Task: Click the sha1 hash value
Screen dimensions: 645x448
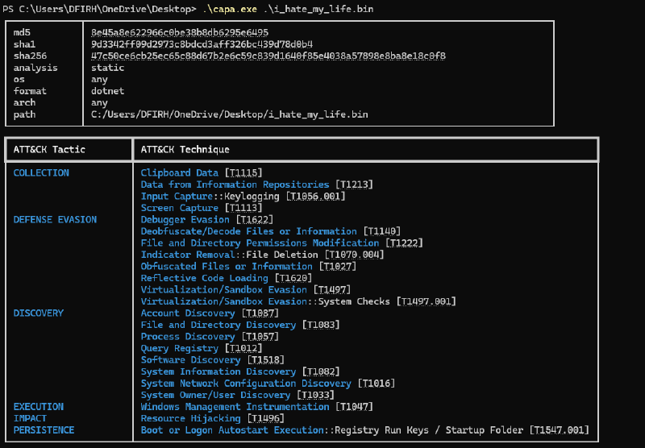Action: (202, 44)
